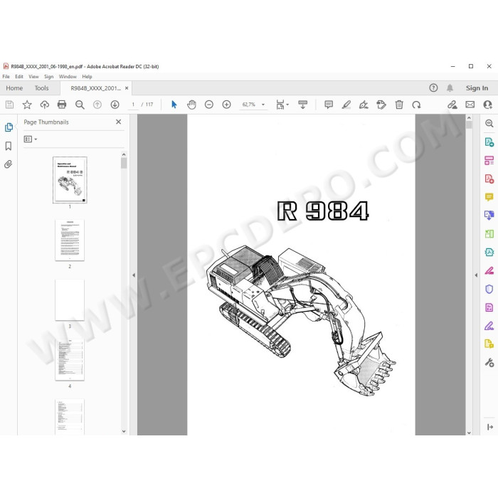The image size is (498, 498).
Task: Share link to file icon
Action: (452, 105)
